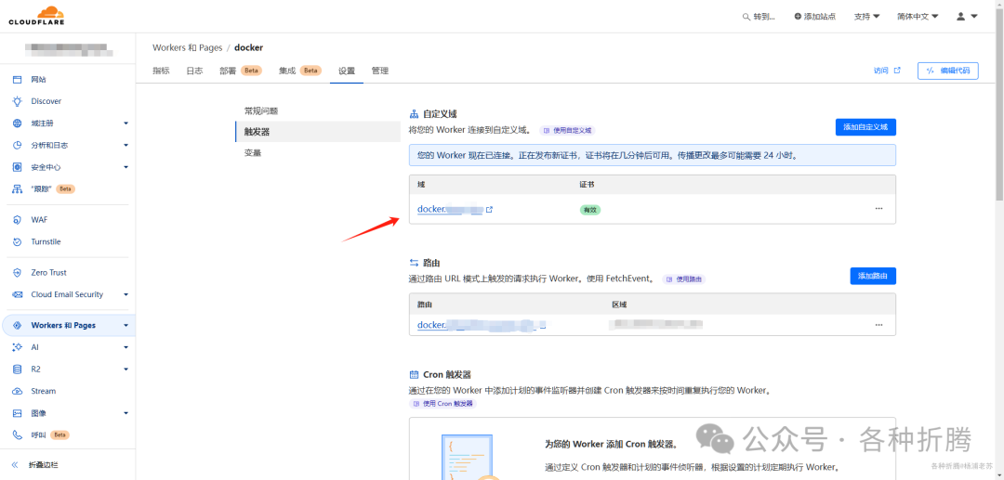This screenshot has height=480, width=1004.
Task: Click the 编辑代码 button
Action: pyautogui.click(x=947, y=71)
